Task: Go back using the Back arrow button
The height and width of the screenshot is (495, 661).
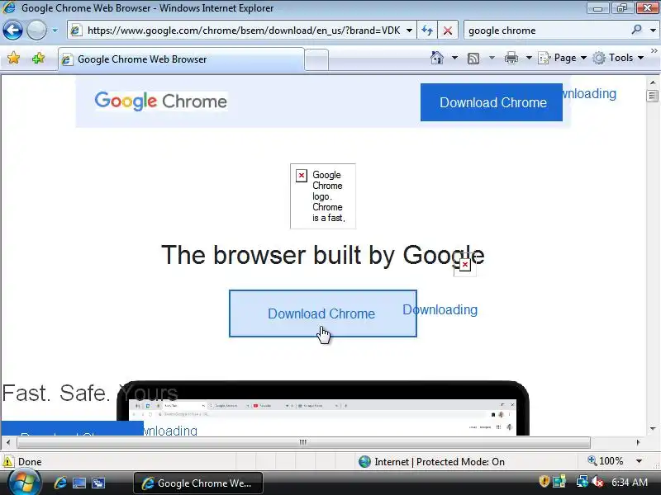Action: coord(12,31)
